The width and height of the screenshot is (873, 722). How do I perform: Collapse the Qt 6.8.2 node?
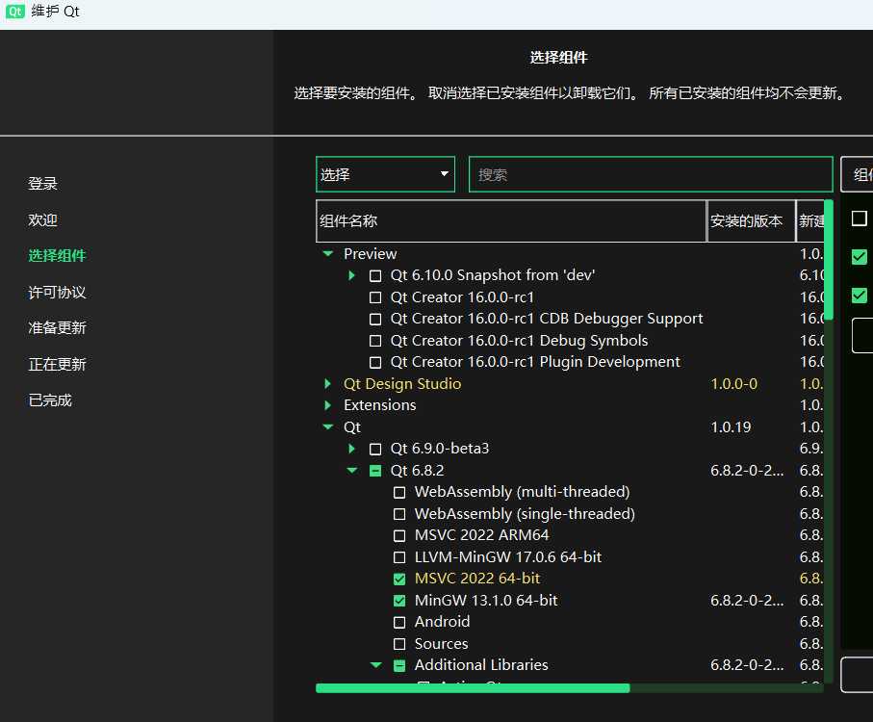click(x=352, y=471)
